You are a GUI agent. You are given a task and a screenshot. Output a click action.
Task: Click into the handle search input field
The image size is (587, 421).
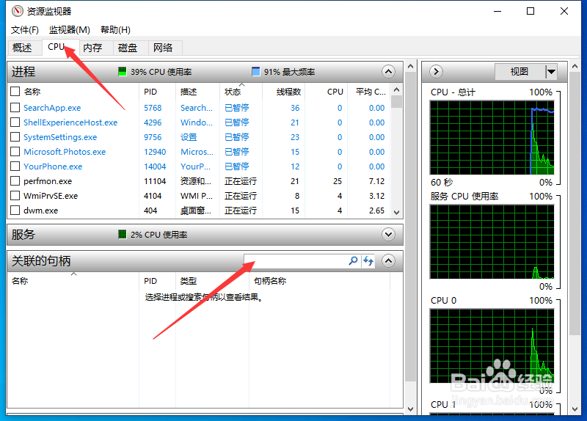coord(296,260)
